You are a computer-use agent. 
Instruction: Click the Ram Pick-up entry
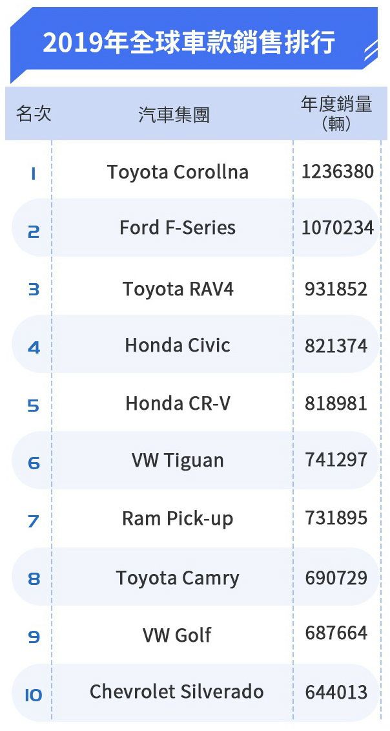point(178,518)
